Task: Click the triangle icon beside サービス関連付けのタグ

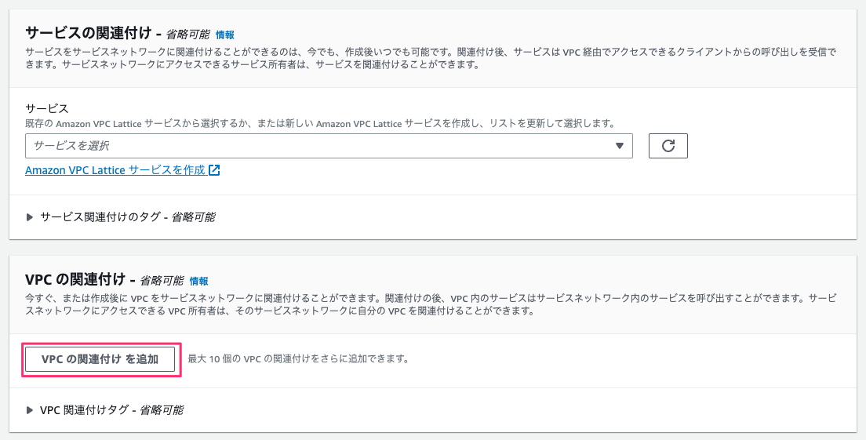Action: [x=30, y=217]
